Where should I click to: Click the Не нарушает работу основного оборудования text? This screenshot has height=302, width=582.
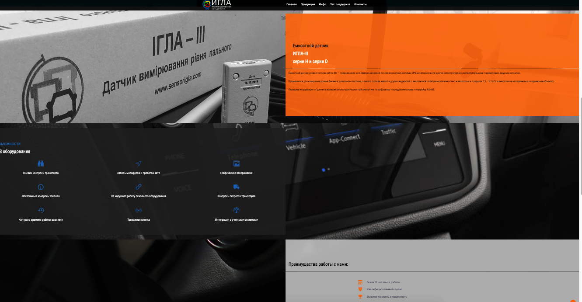(139, 196)
